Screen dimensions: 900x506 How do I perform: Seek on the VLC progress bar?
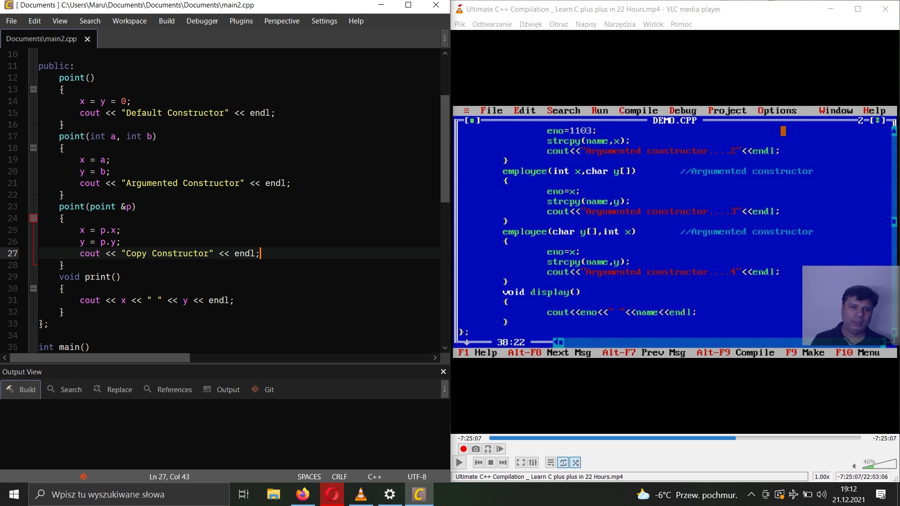(675, 438)
